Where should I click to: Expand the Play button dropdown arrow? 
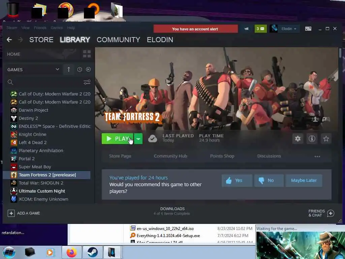point(138,139)
